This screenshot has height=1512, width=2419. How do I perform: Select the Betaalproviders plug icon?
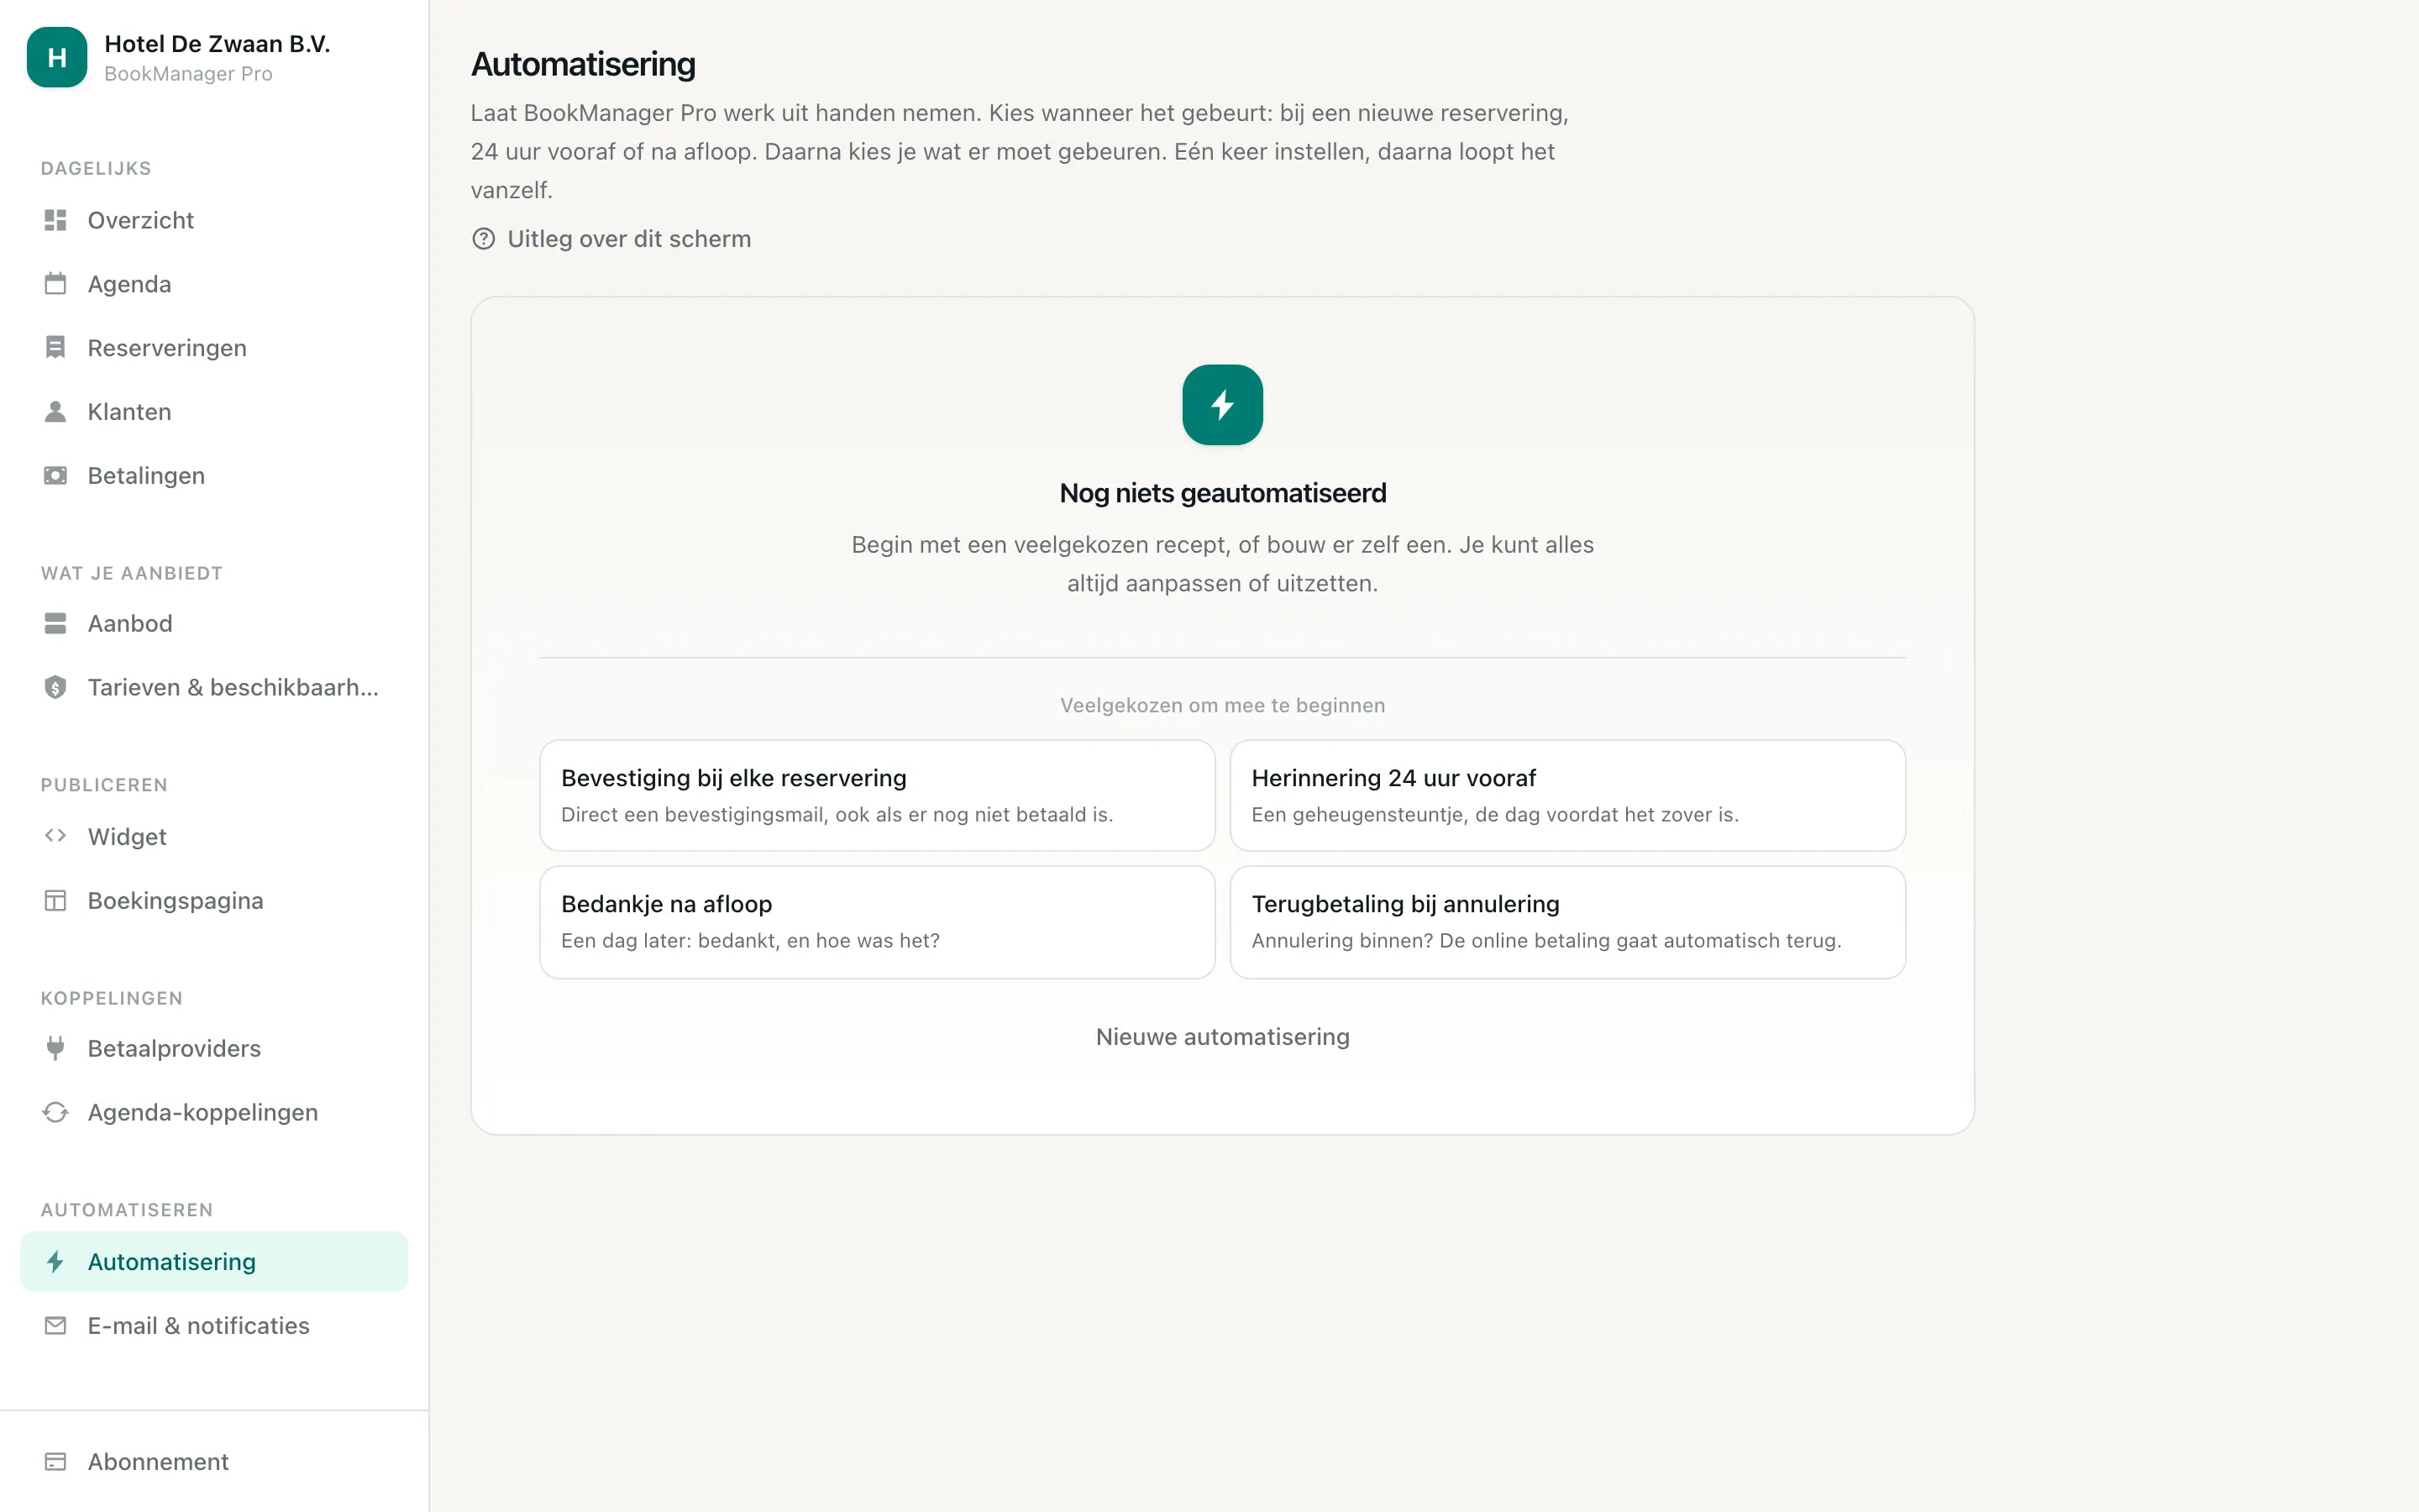(x=55, y=1048)
